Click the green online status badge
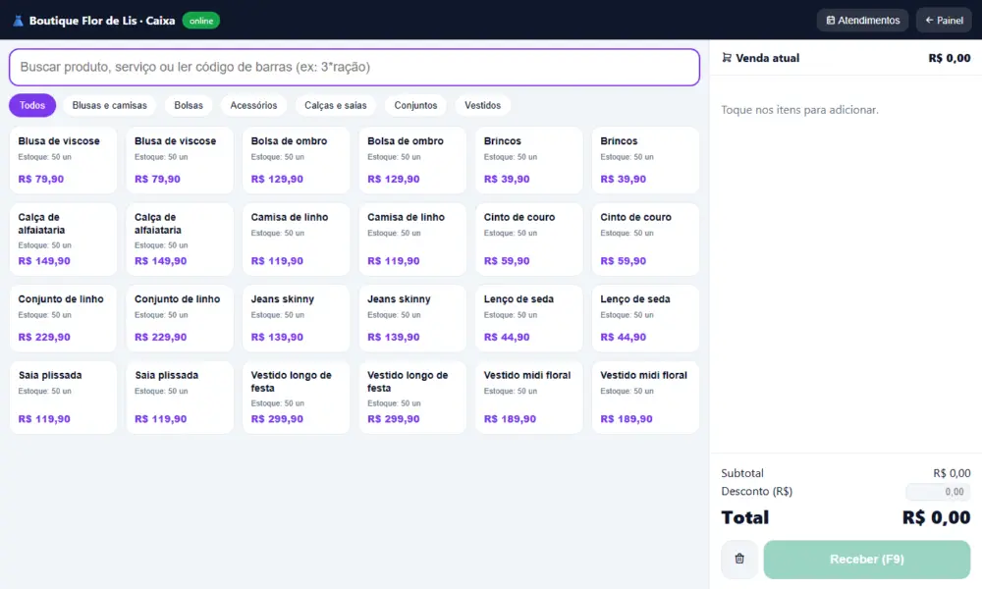Viewport: 982px width, 589px height. 201,21
